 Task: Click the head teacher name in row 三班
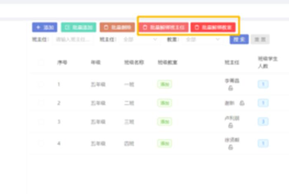pyautogui.click(x=232, y=118)
